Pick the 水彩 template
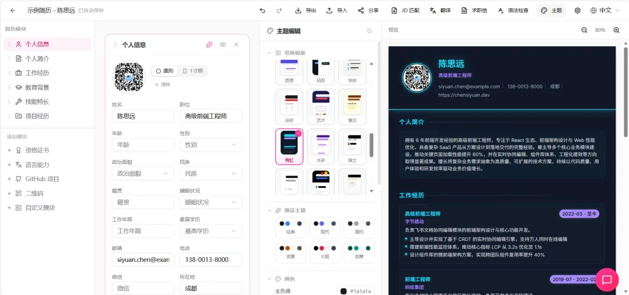The width and height of the screenshot is (629, 295). (321, 147)
